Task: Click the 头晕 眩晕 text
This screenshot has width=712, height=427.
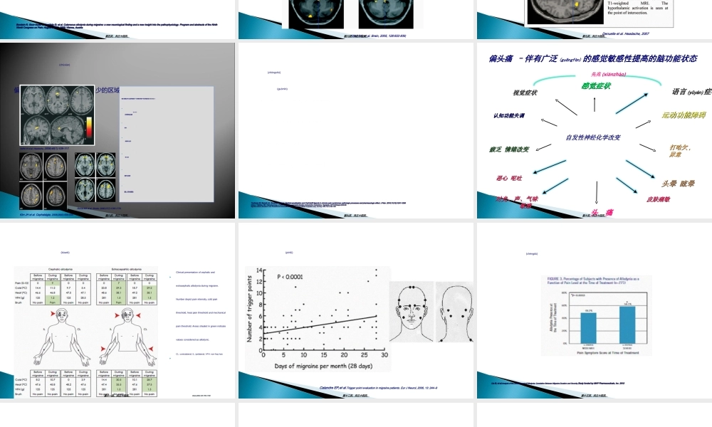Action: [678, 183]
